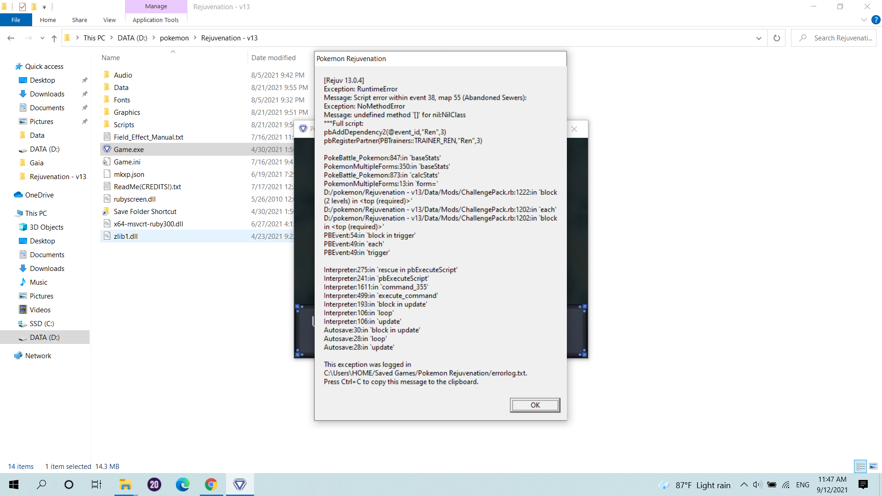Image resolution: width=882 pixels, height=496 pixels.
Task: Open Gaia folder in navigation pane
Action: (36, 163)
